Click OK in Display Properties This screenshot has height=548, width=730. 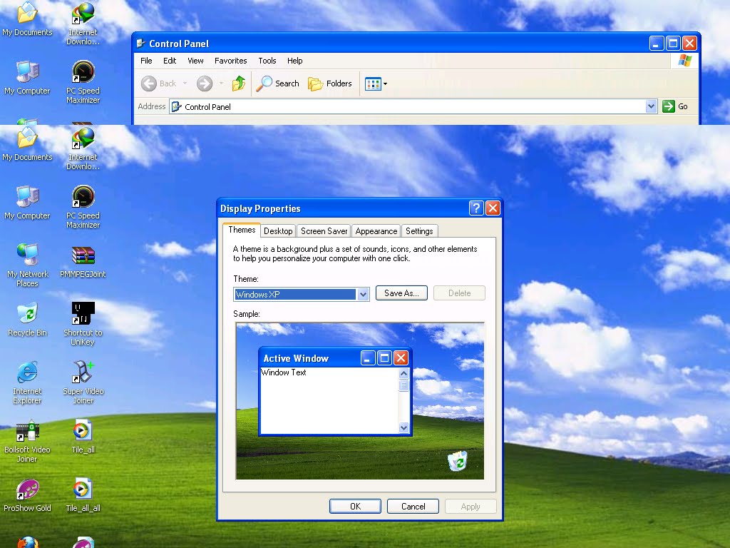tap(355, 507)
